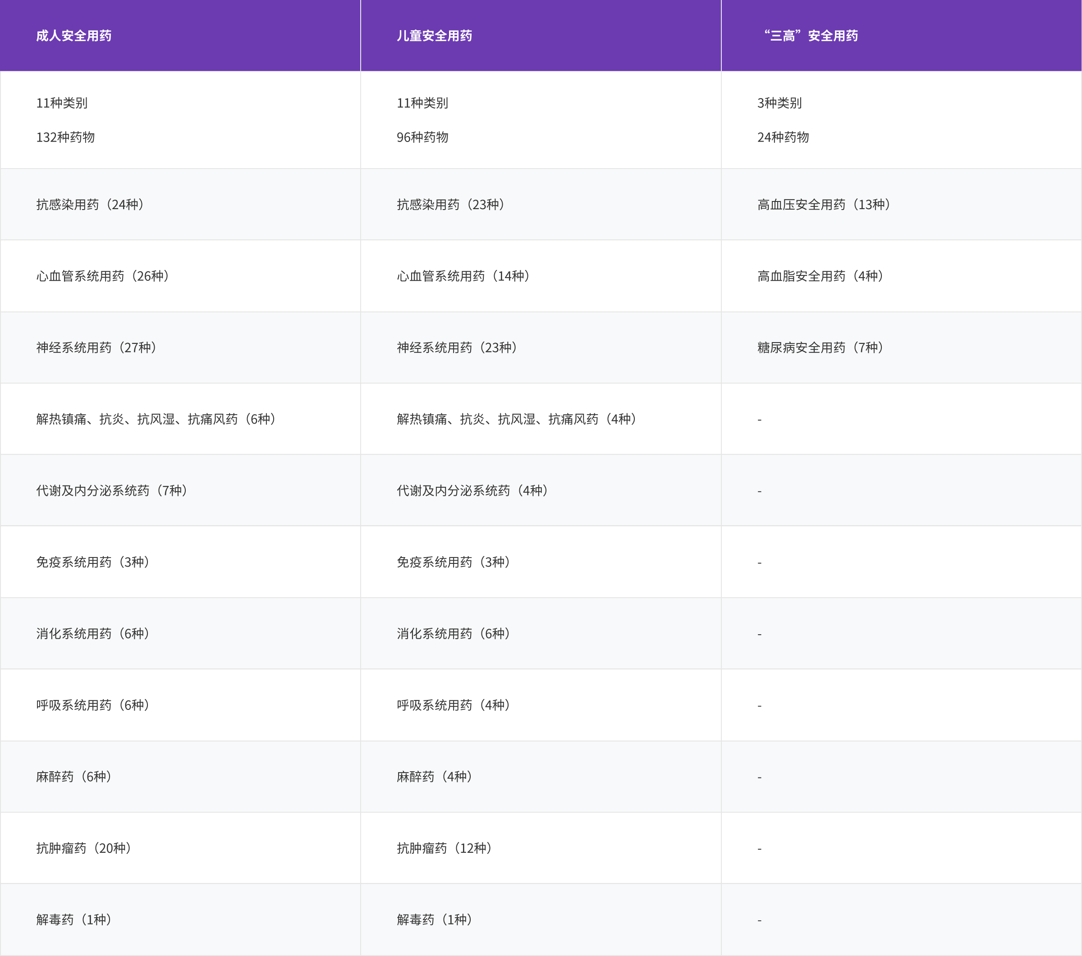Click the 儿童安全用药 column header
Viewport: 1082px width, 956px height.
(x=434, y=36)
